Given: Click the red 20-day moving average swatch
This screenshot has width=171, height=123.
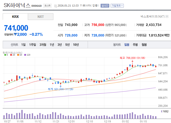Looking at the screenshot, I should (x=11, y=55).
